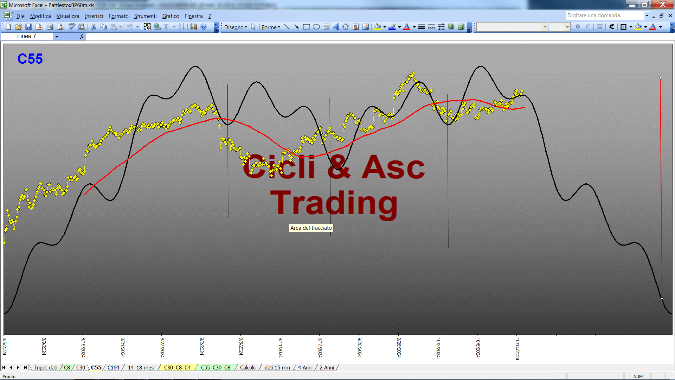Open the Line Style options
This screenshot has height=380, width=675.
tap(422, 27)
